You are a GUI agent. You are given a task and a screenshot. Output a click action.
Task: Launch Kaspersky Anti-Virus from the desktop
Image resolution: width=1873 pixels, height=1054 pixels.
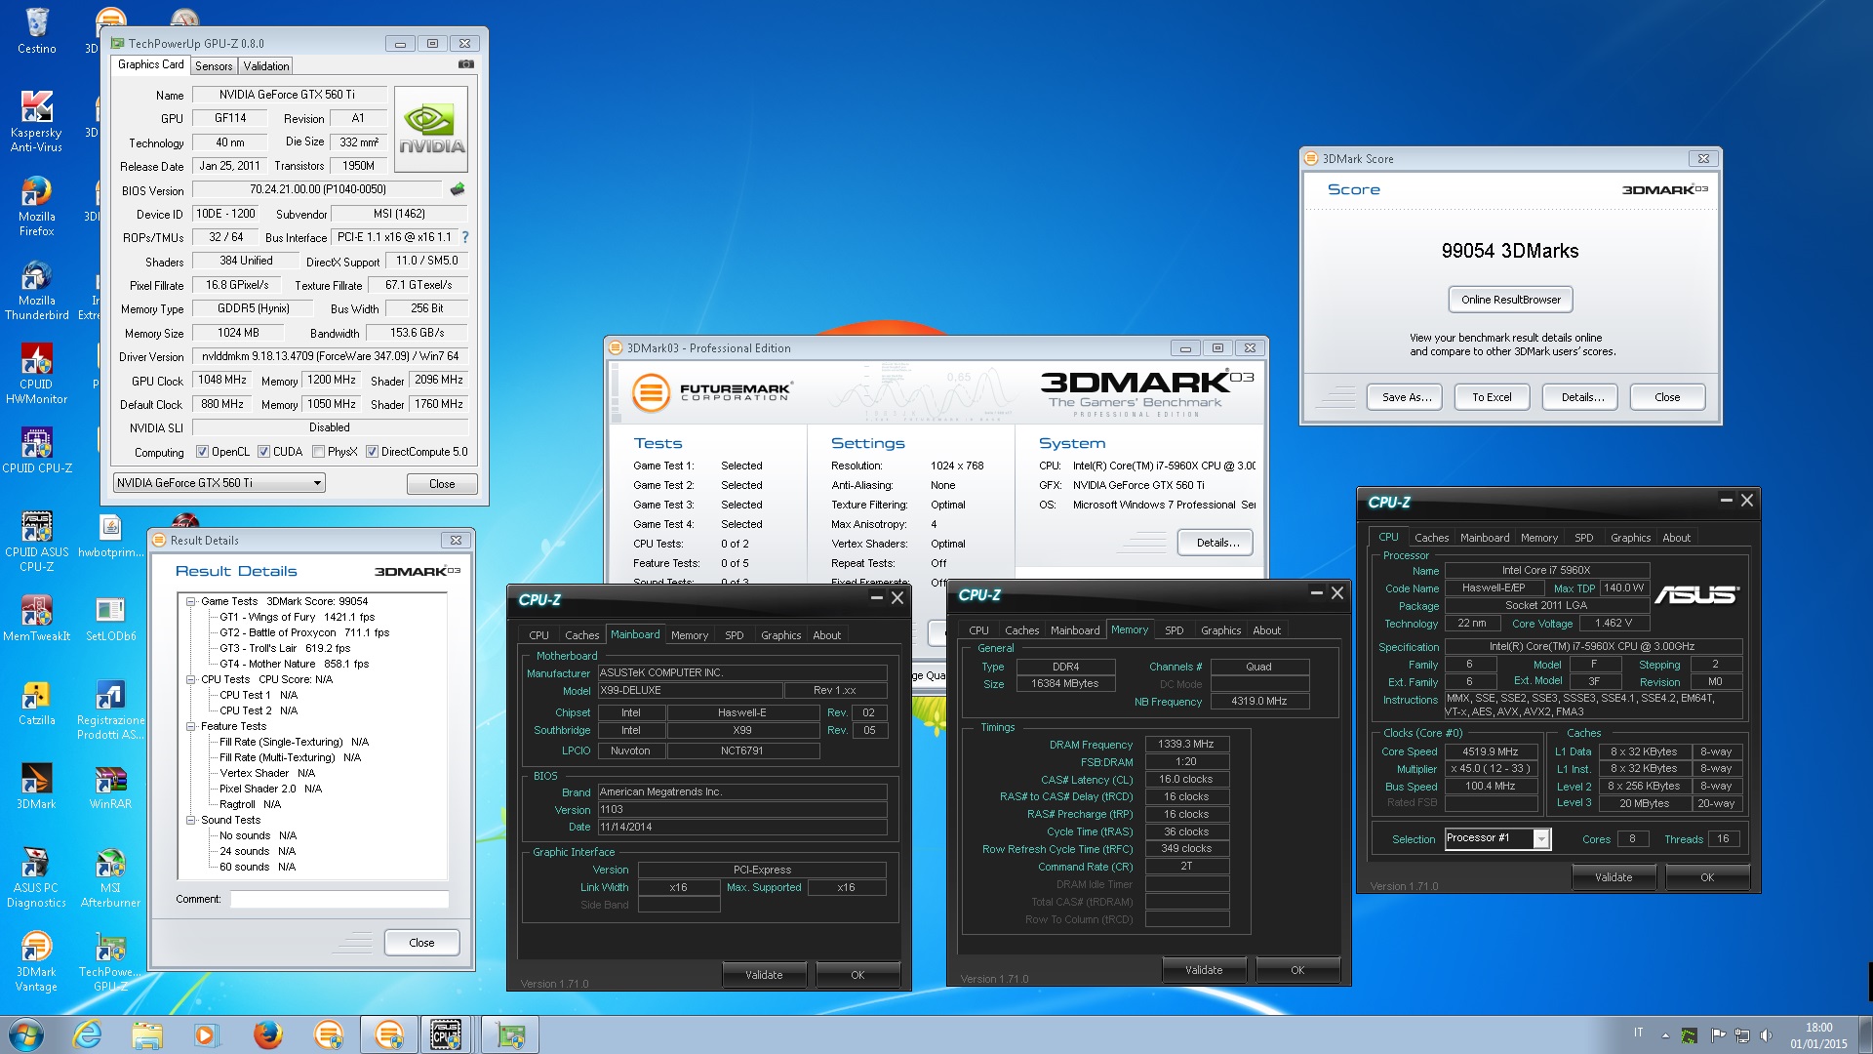(37, 121)
